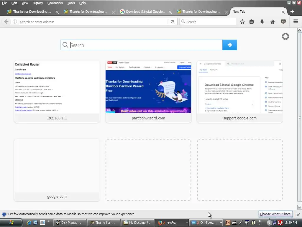Open the Help menu
This screenshot has width=302, height=227.
[x=83, y=3]
